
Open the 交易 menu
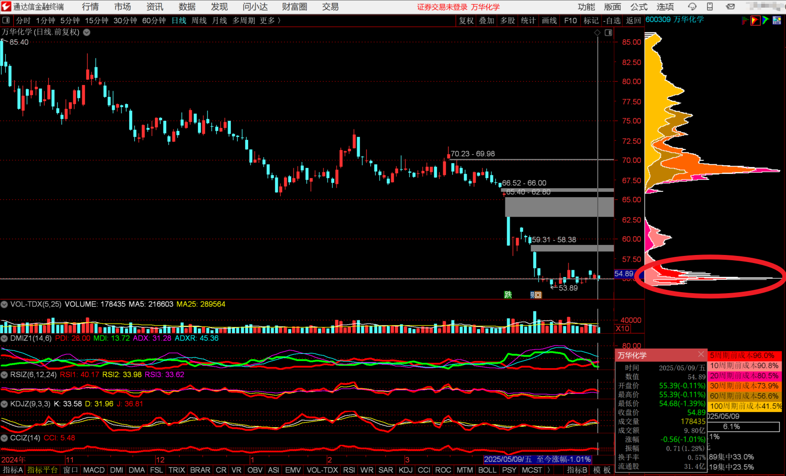330,7
